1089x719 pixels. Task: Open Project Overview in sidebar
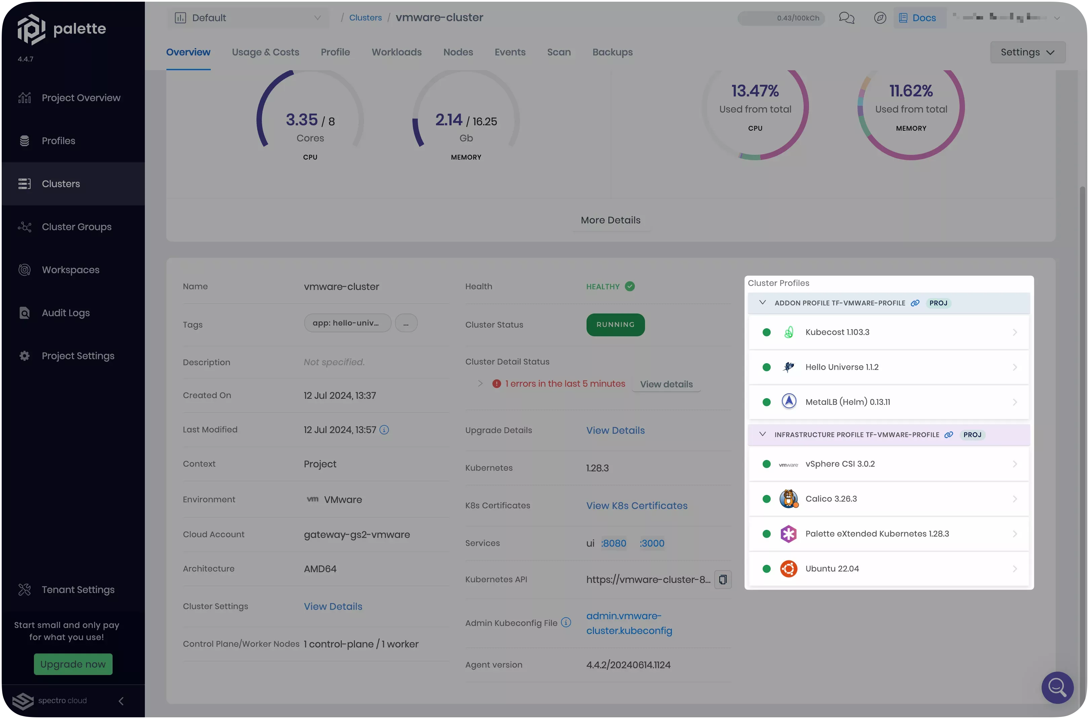[x=73, y=98]
